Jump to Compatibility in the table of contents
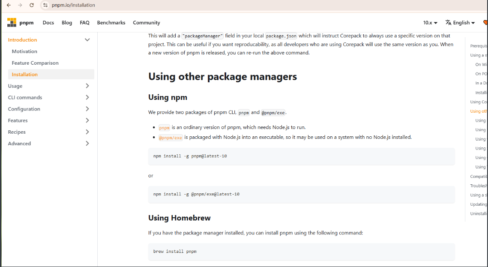Image resolution: width=488 pixels, height=267 pixels. pos(479,177)
